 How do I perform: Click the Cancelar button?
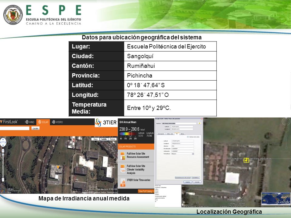(x=197, y=182)
